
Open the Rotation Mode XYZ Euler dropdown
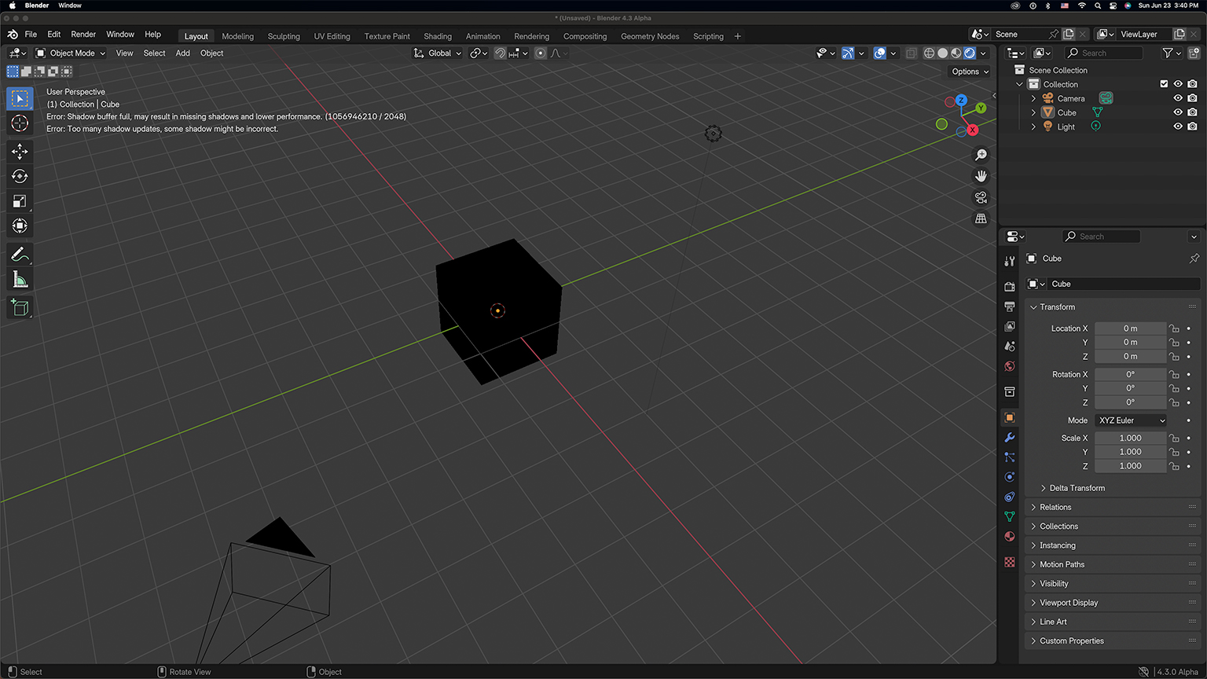(1130, 420)
